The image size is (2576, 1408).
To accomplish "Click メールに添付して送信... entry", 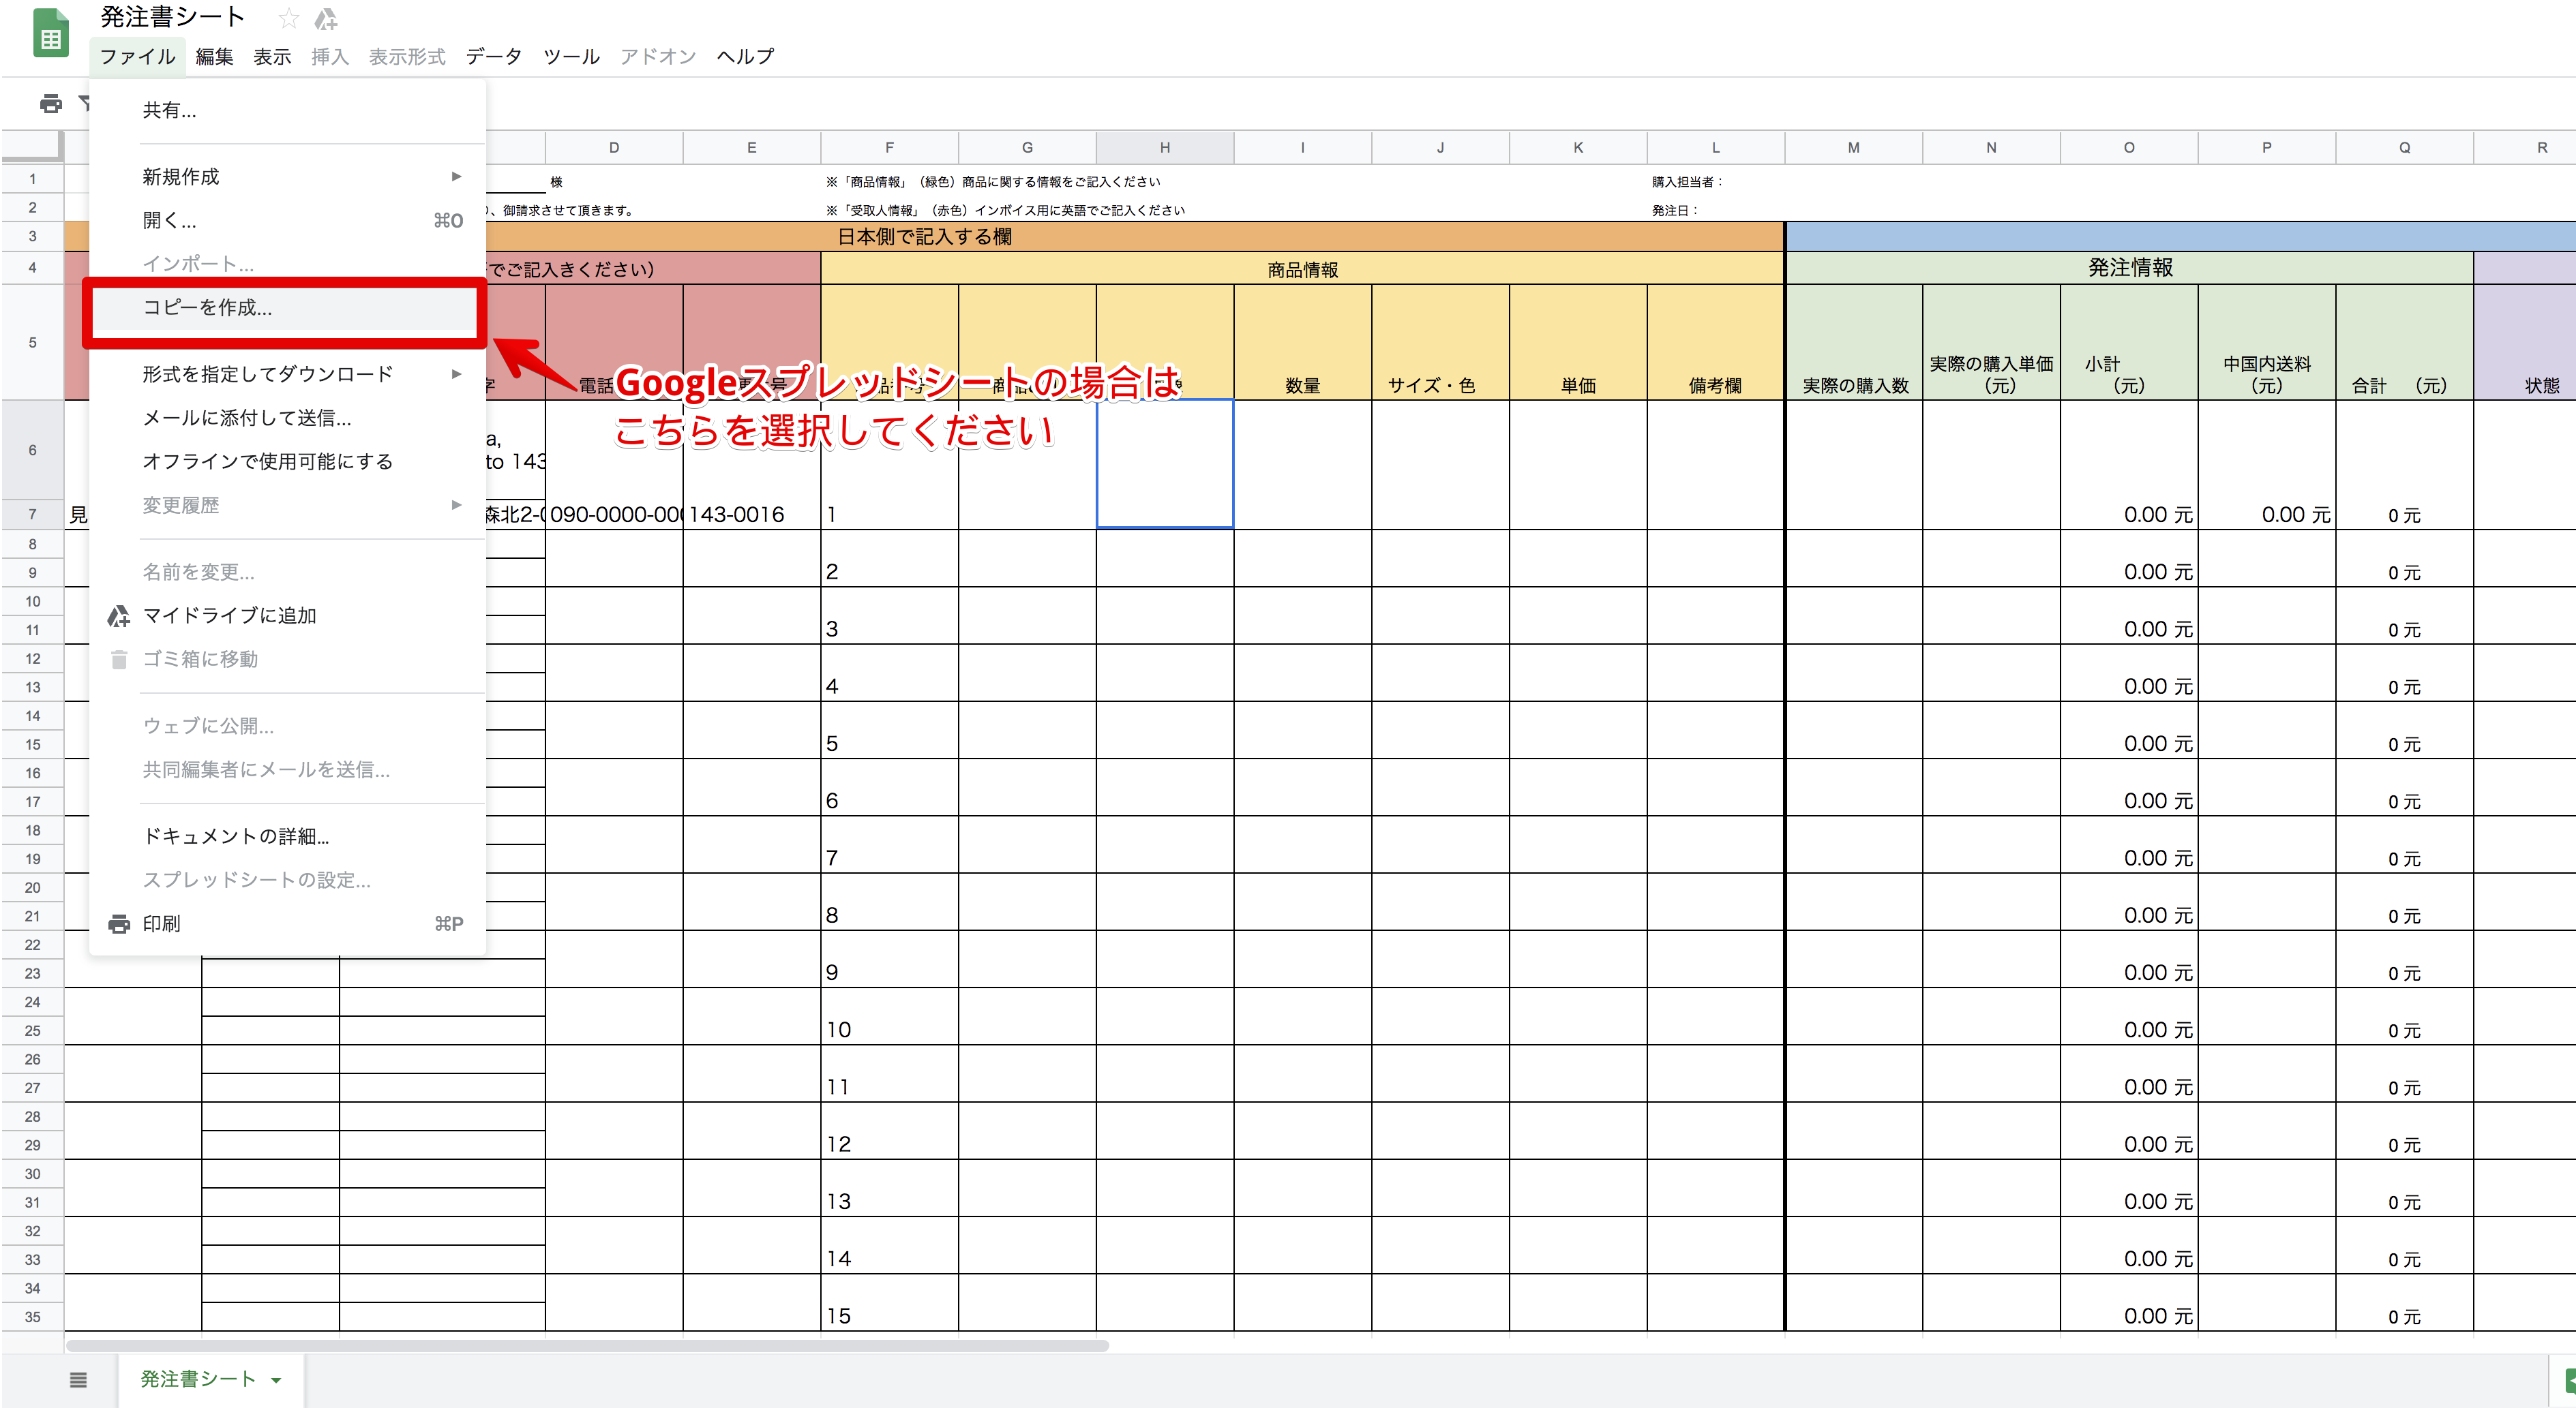I will [x=246, y=418].
